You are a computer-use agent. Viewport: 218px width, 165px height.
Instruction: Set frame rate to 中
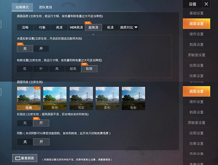(41, 69)
